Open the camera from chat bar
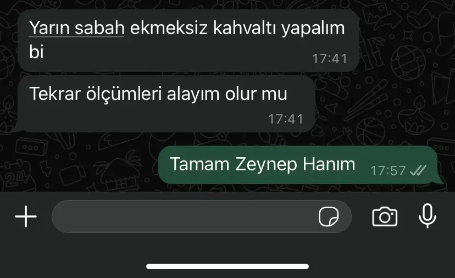The image size is (455, 278). coord(385,216)
